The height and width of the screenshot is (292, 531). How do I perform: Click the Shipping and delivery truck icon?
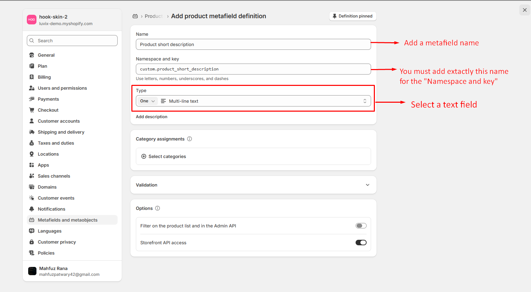coord(32,132)
